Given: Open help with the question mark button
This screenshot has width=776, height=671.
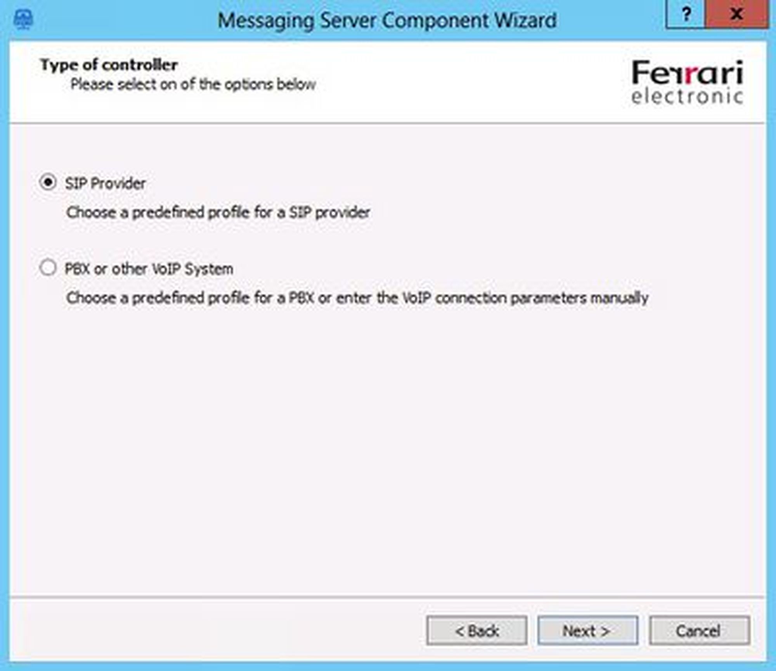Looking at the screenshot, I should click(x=686, y=16).
